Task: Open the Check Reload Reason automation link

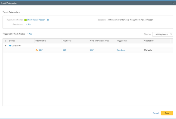Action: [x=36, y=20]
